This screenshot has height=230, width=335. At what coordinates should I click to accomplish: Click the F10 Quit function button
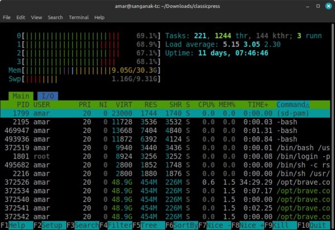314,226
